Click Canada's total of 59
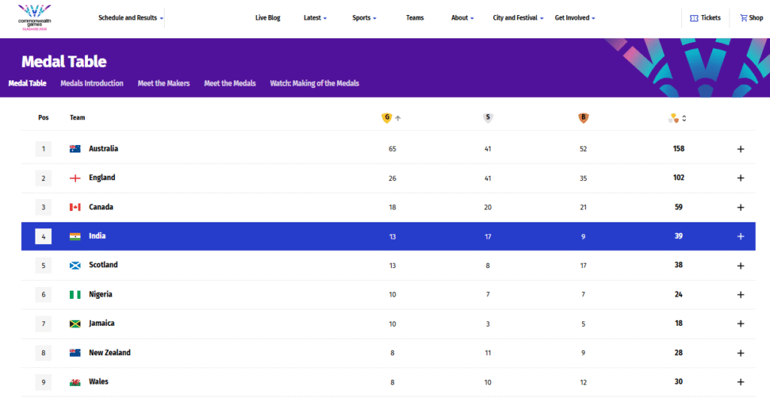 tap(679, 207)
